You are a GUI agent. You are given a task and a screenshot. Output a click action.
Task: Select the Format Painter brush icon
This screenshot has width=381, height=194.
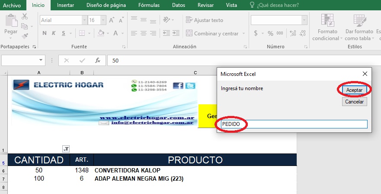pos(25,36)
